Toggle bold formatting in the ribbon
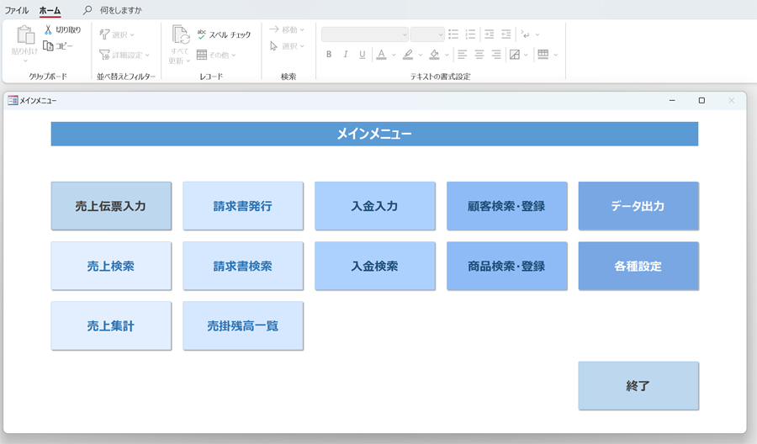The height and width of the screenshot is (444, 757). pyautogui.click(x=329, y=55)
